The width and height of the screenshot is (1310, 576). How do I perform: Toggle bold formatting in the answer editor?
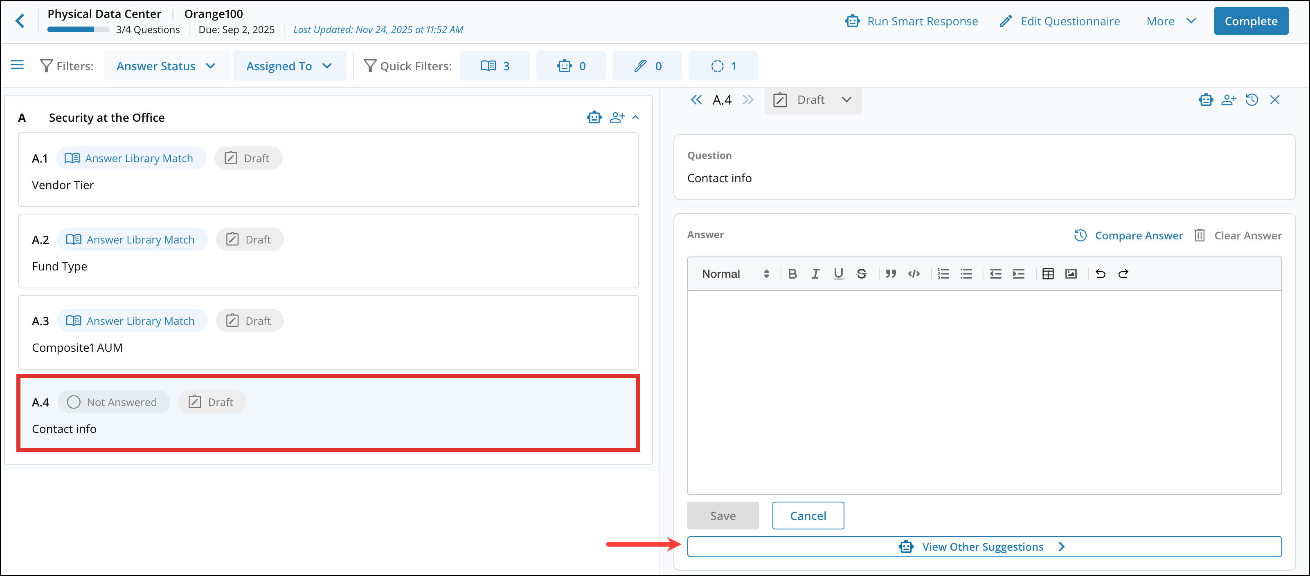792,274
